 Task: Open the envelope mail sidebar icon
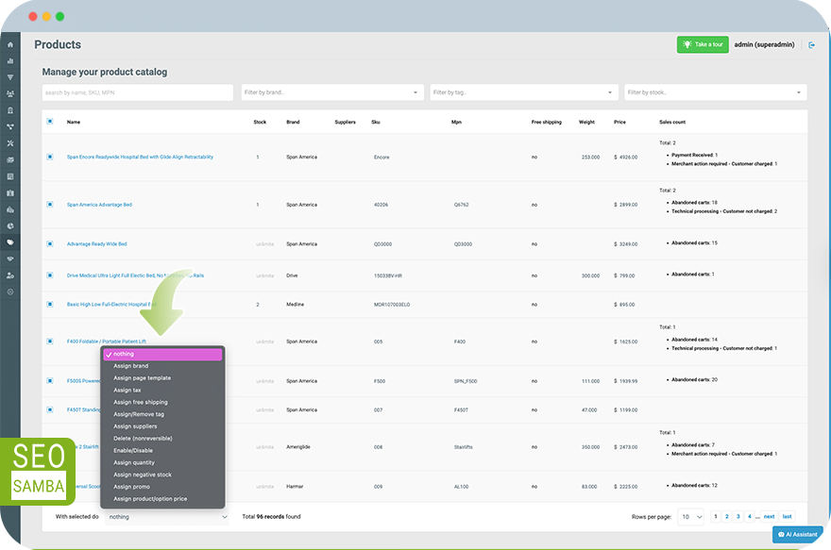(x=10, y=159)
